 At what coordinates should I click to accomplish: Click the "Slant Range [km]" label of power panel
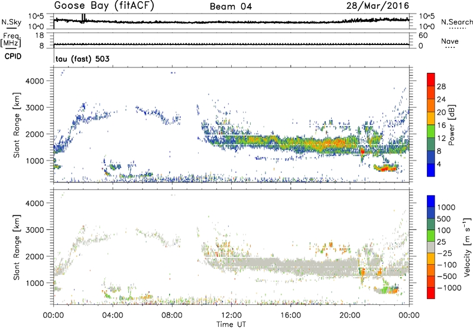(x=17, y=125)
